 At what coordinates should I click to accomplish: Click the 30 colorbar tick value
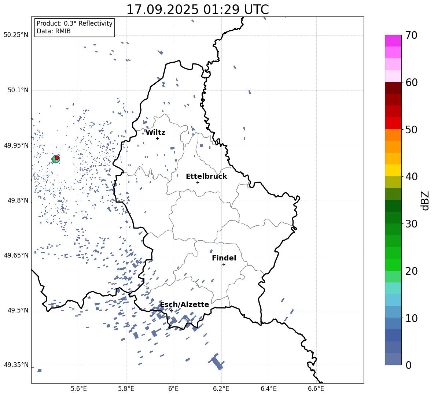[x=411, y=224]
